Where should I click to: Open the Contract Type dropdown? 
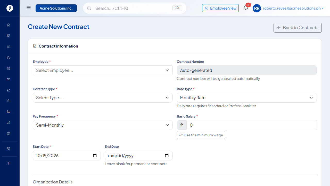[x=103, y=98]
